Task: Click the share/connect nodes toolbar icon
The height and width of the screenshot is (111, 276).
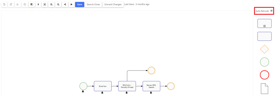Action: coord(65,5)
